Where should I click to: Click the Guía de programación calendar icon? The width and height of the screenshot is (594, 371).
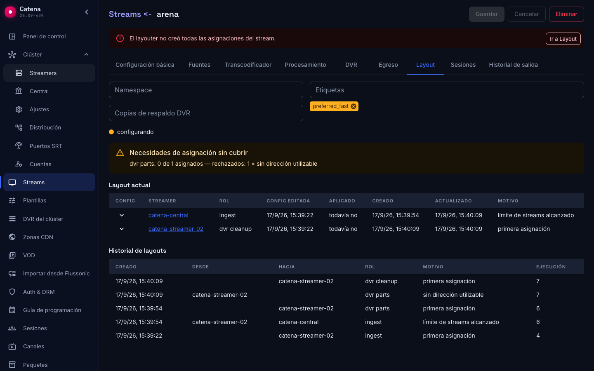click(x=12, y=310)
